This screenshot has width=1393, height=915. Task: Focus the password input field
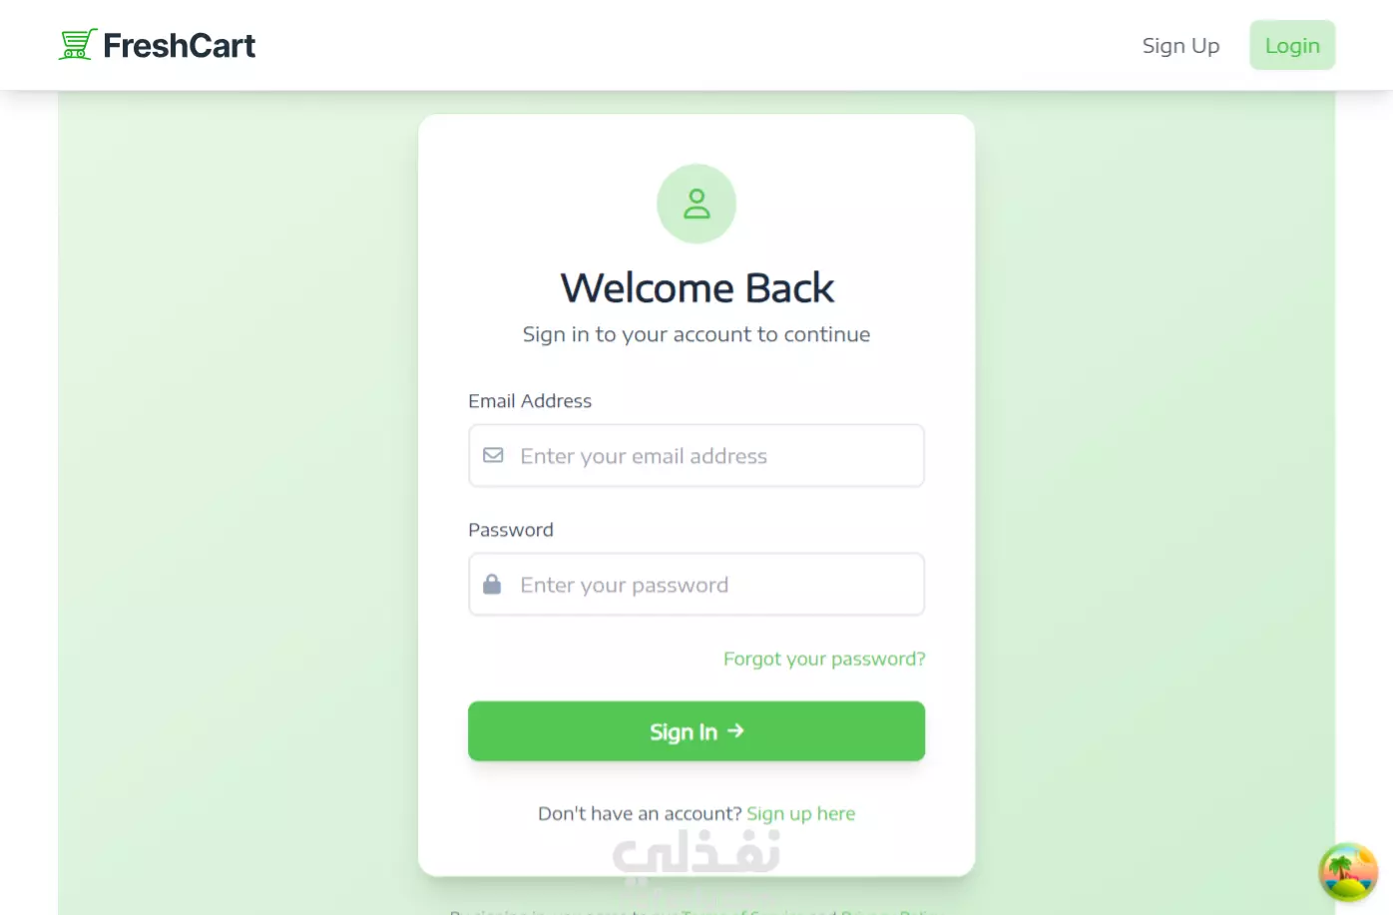(696, 585)
